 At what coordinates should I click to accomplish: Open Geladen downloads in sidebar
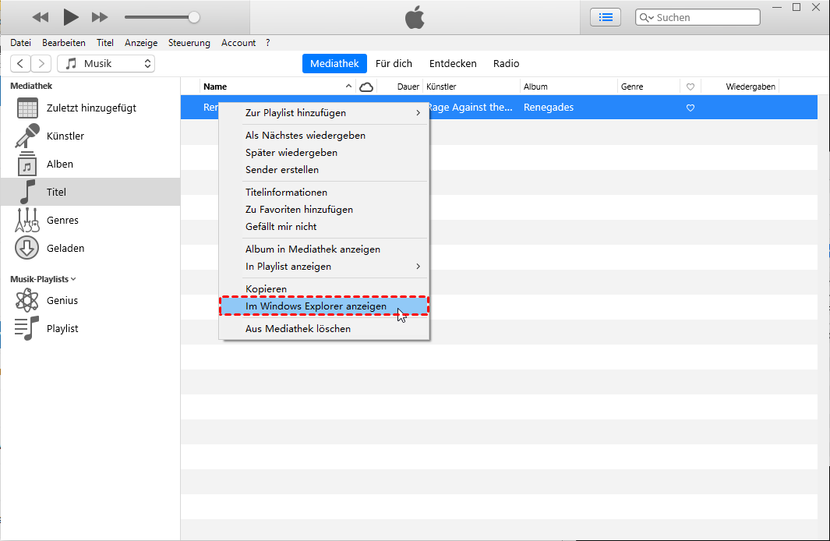point(27,249)
